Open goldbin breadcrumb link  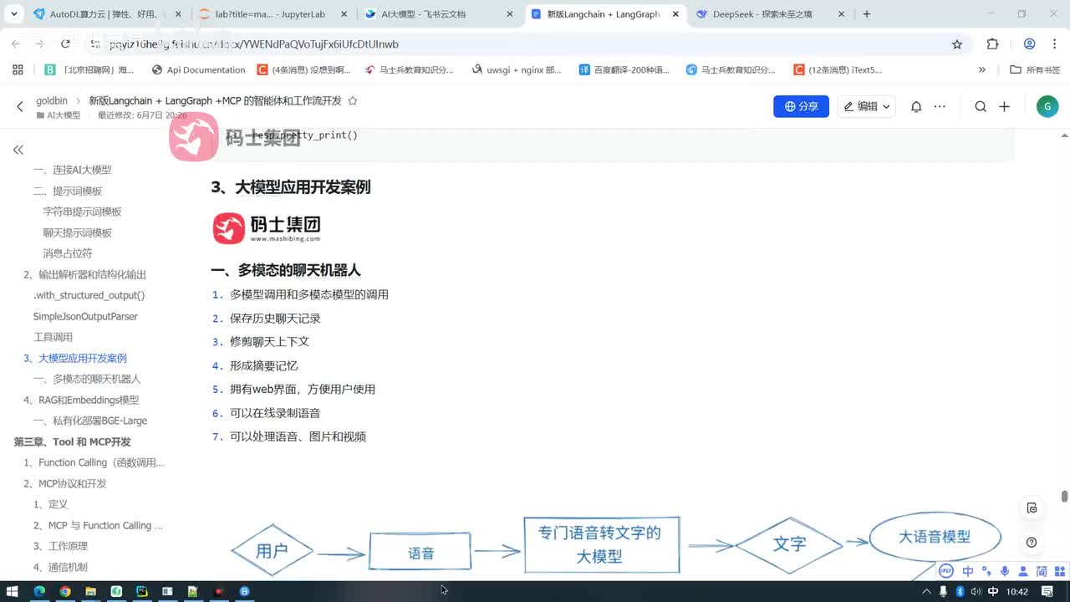52,101
